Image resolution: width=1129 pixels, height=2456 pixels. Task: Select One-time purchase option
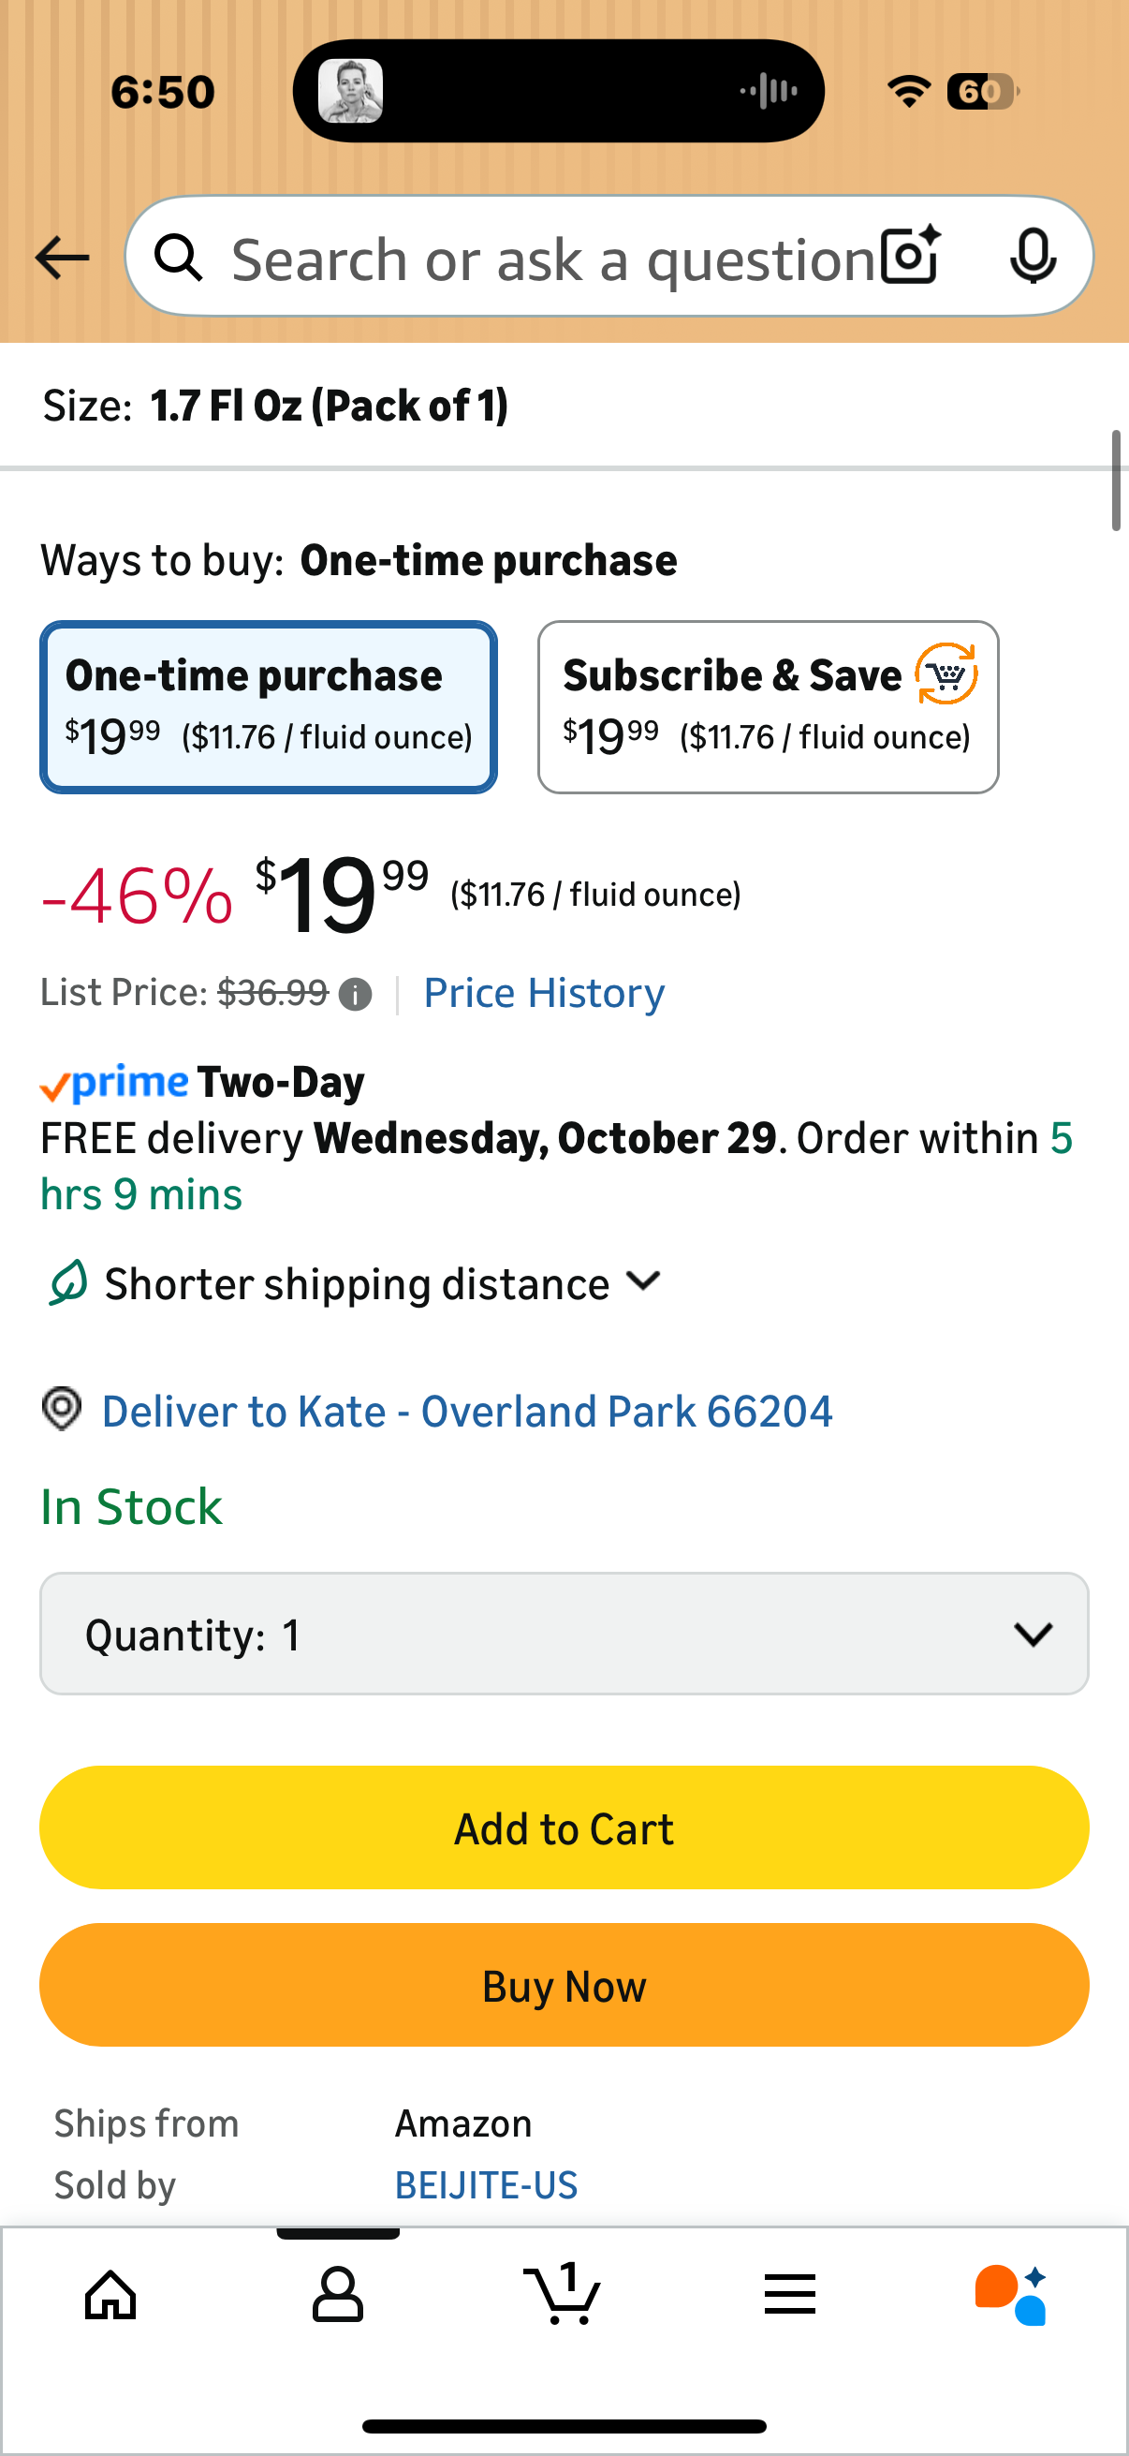tap(269, 706)
